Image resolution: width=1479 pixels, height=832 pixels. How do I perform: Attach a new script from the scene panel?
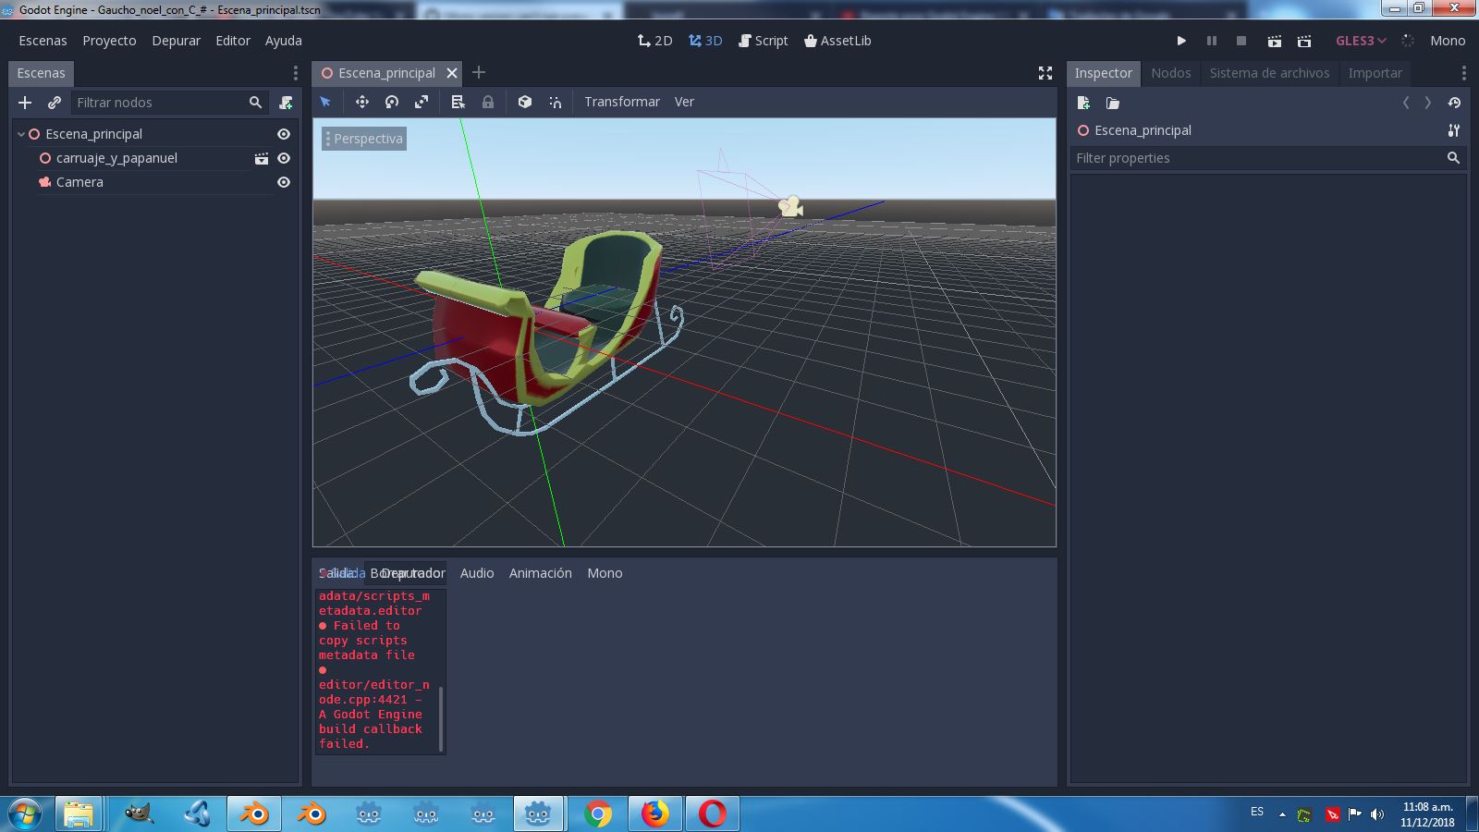287,102
